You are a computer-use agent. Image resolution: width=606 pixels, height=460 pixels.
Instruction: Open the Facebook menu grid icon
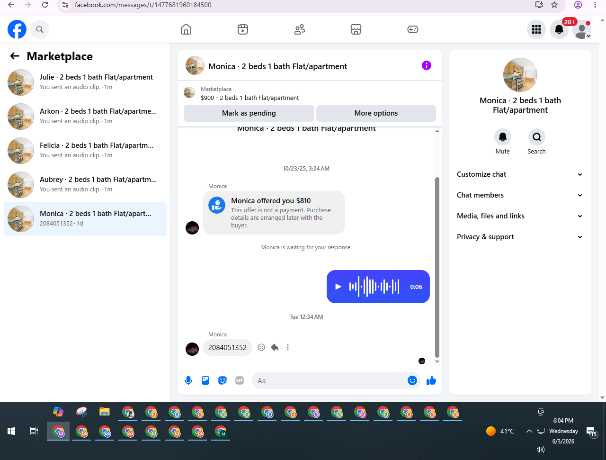pyautogui.click(x=536, y=29)
